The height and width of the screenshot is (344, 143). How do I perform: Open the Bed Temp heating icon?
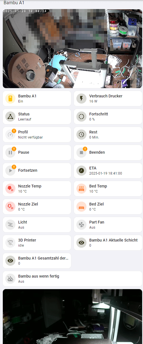(x=81, y=189)
